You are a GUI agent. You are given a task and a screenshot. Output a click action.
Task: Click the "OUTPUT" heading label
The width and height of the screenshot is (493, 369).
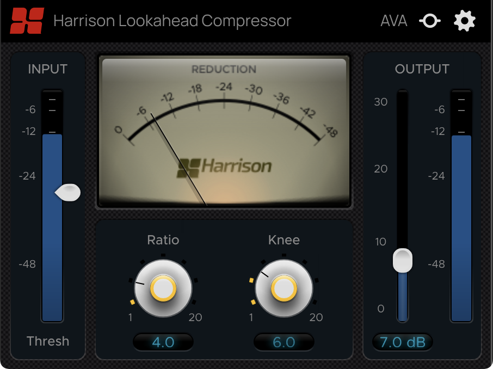[422, 69]
